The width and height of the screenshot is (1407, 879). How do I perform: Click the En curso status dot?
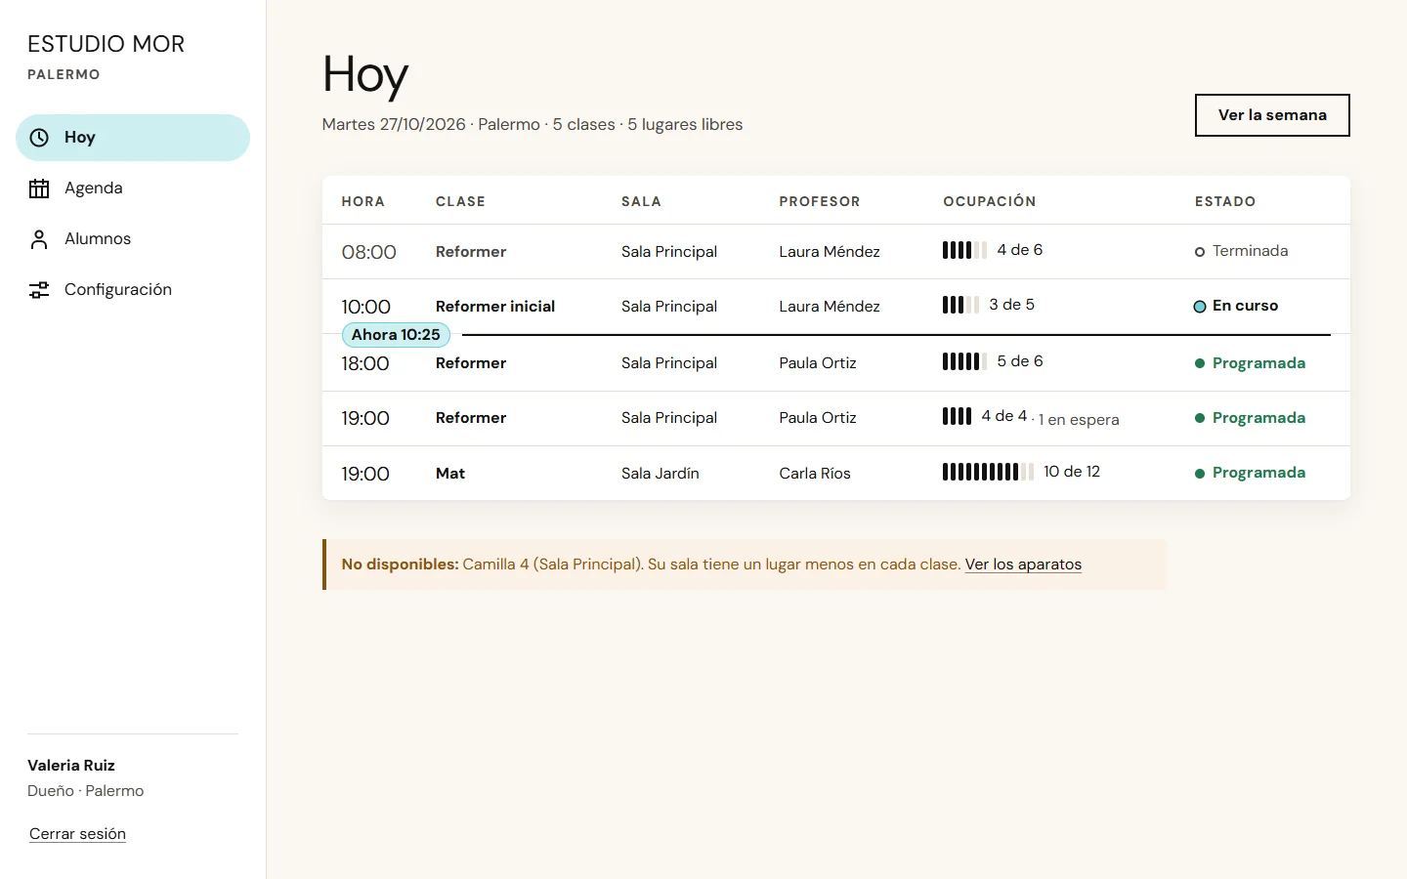click(x=1200, y=307)
